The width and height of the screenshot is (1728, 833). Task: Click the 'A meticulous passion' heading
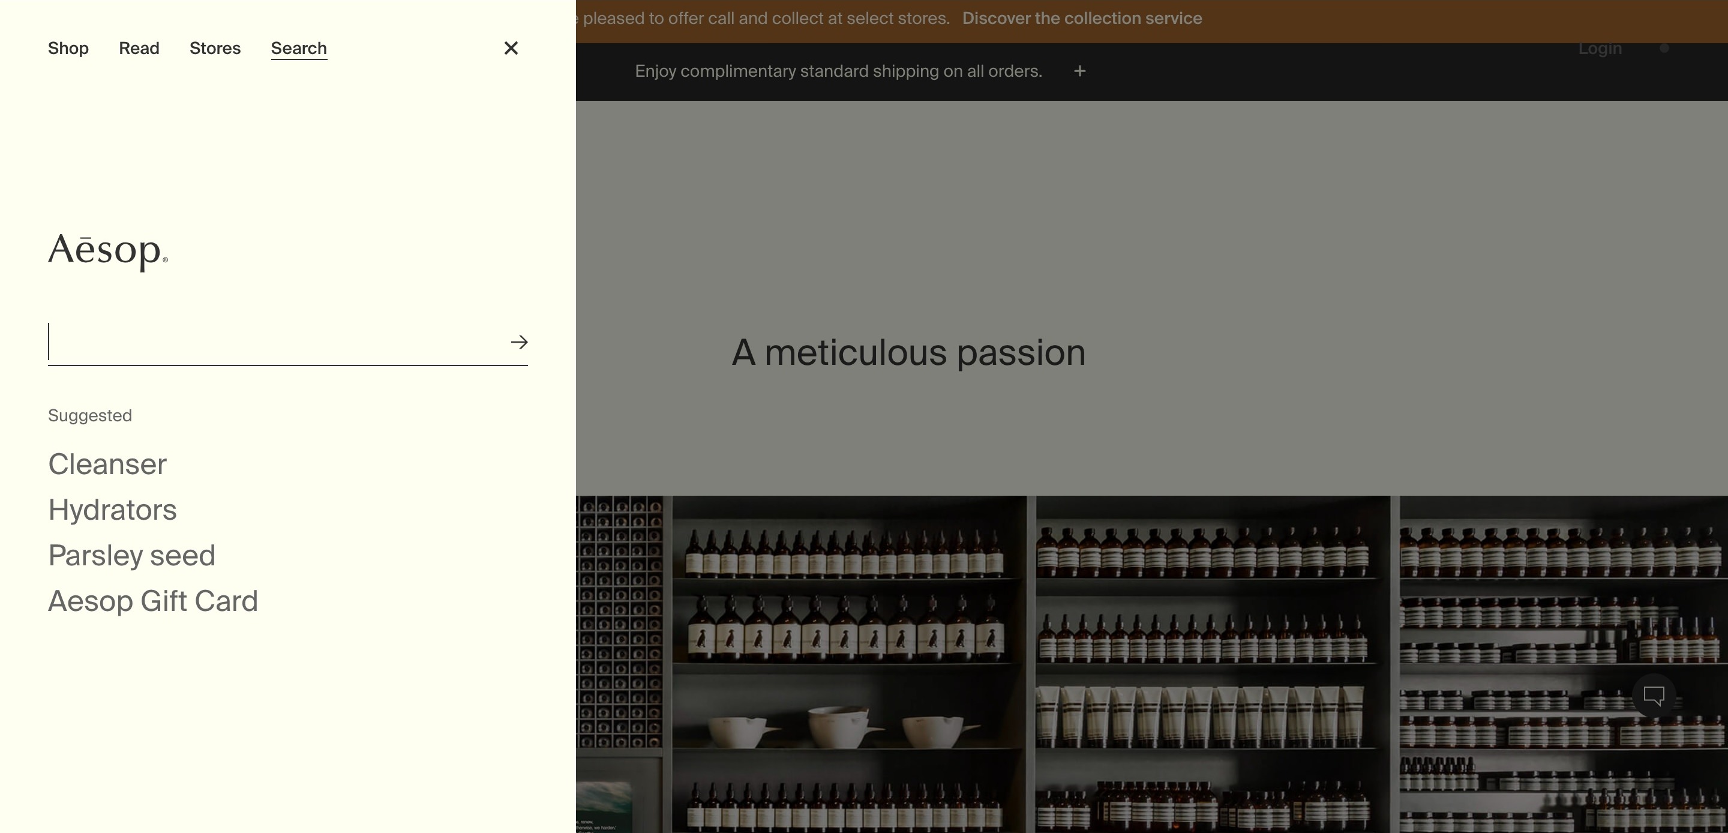[x=908, y=352]
